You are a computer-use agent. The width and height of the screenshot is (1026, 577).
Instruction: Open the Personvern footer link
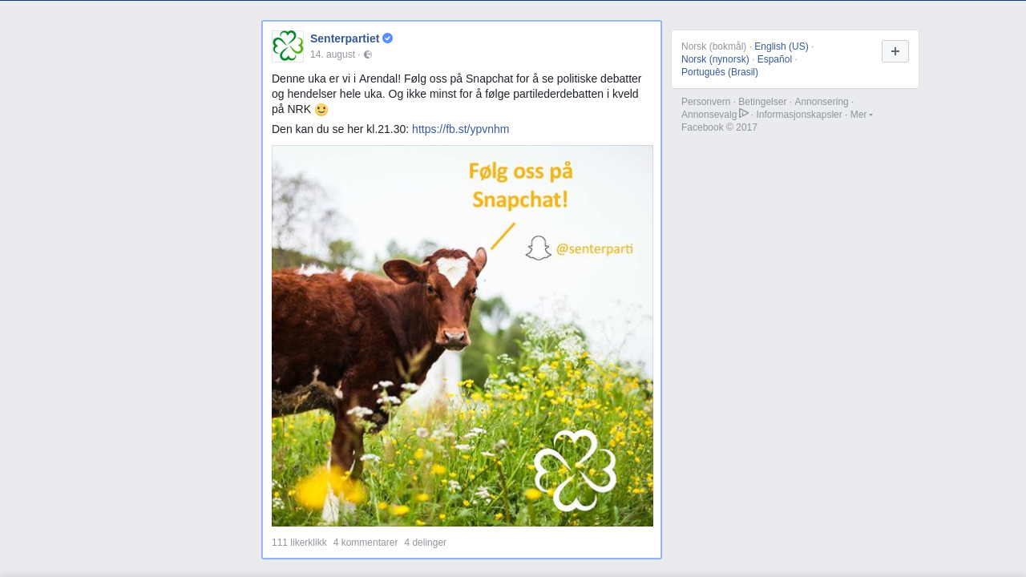click(706, 102)
